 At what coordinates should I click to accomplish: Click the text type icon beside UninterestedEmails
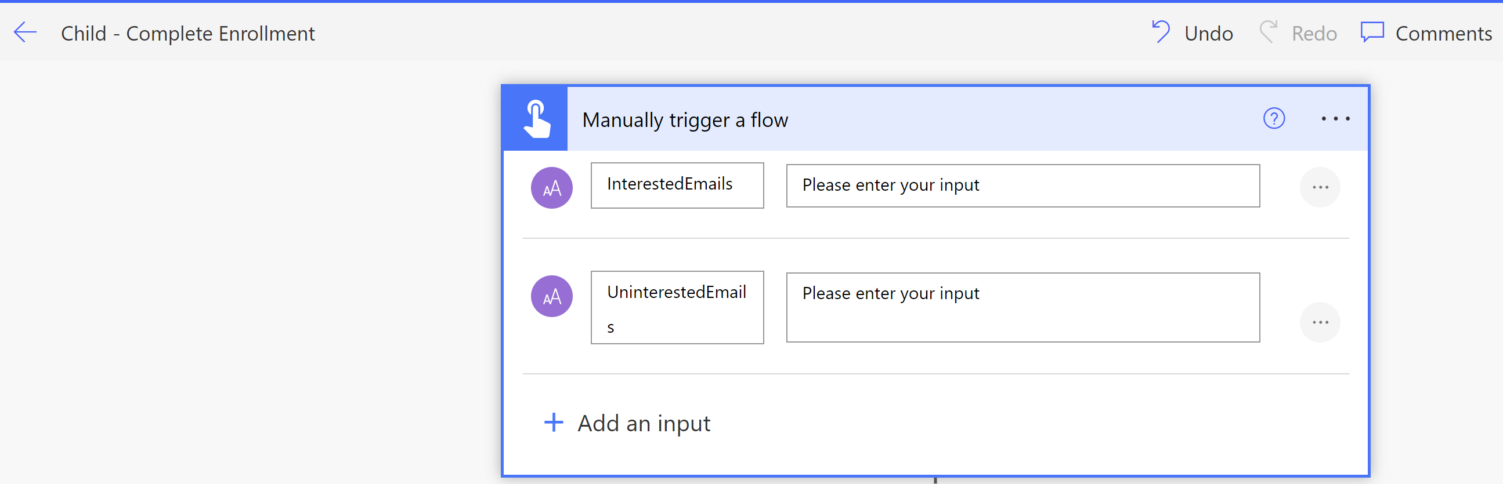coord(551,296)
